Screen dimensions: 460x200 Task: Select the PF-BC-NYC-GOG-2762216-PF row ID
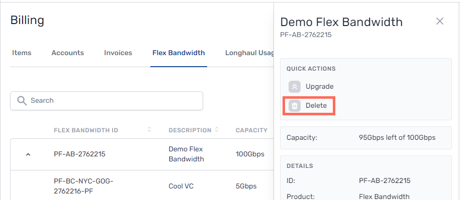(x=83, y=186)
